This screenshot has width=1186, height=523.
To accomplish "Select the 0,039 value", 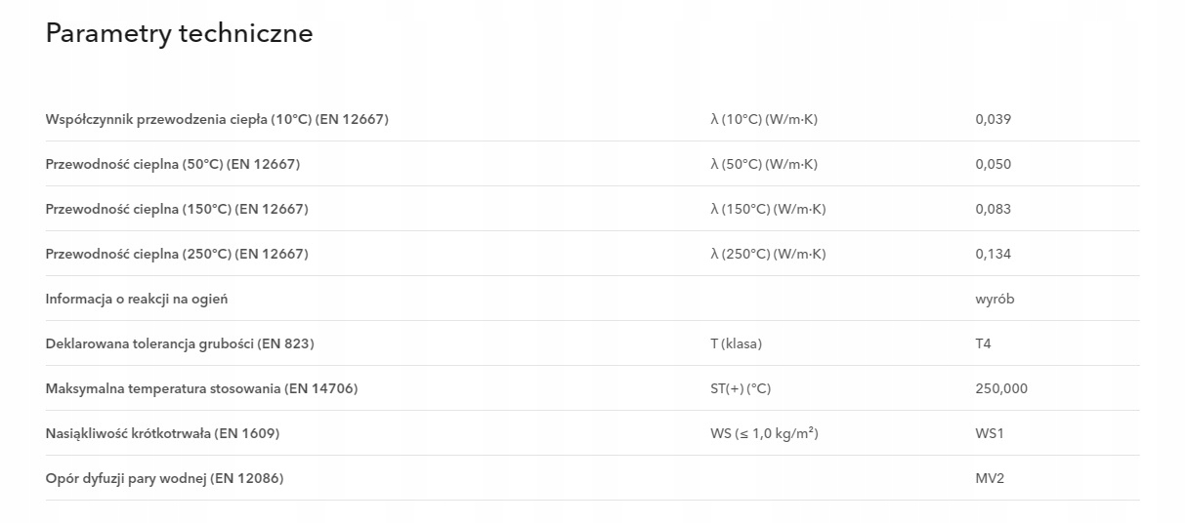I will click(993, 119).
